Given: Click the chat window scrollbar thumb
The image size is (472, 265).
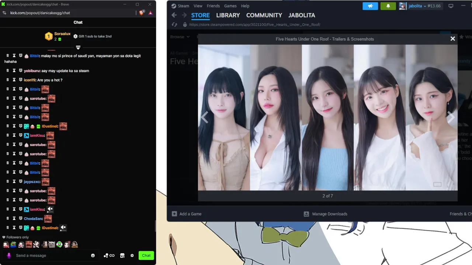Looking at the screenshot, I should (155, 226).
